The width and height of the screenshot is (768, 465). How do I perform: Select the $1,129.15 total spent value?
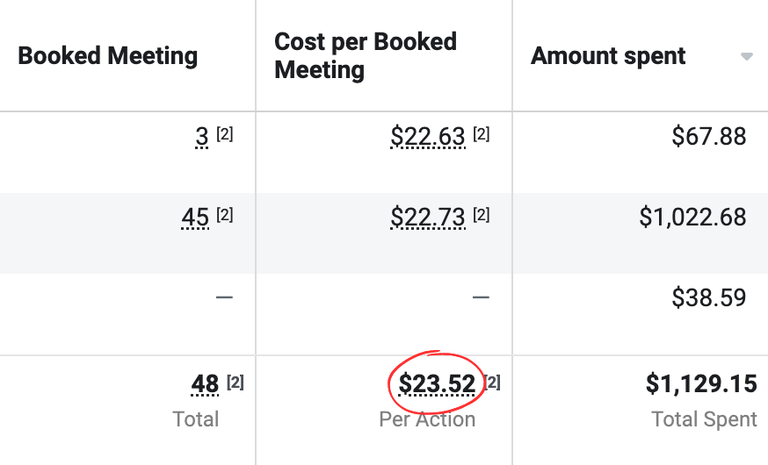[x=701, y=384]
